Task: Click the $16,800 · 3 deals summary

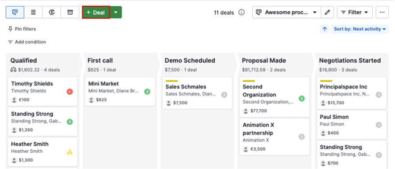Action: (x=338, y=70)
